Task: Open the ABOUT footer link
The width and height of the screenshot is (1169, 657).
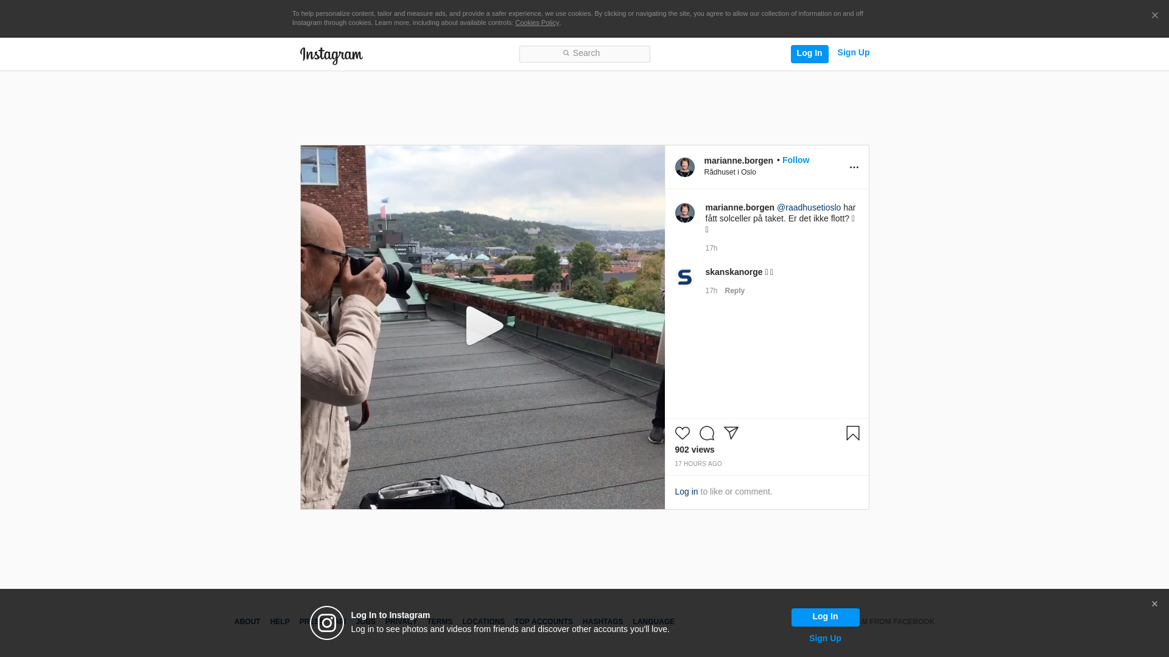Action: tap(247, 622)
